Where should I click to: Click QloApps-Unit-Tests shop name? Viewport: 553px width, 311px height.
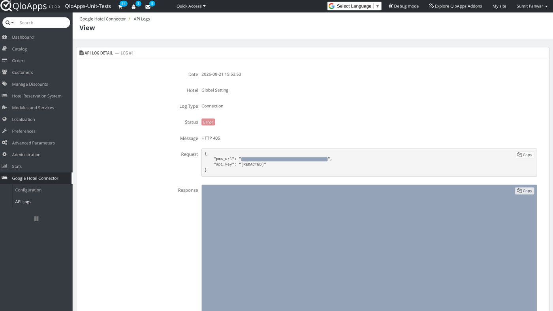click(88, 6)
